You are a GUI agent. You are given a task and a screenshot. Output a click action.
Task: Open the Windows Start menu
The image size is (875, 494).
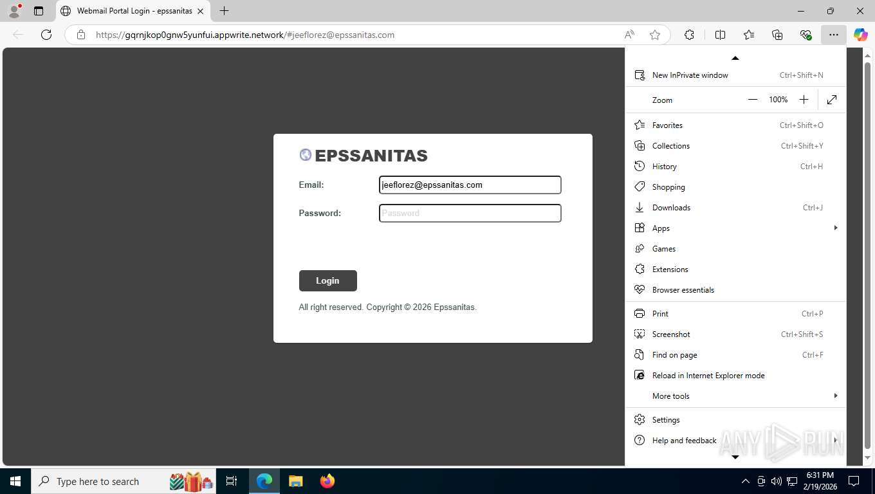(x=15, y=481)
